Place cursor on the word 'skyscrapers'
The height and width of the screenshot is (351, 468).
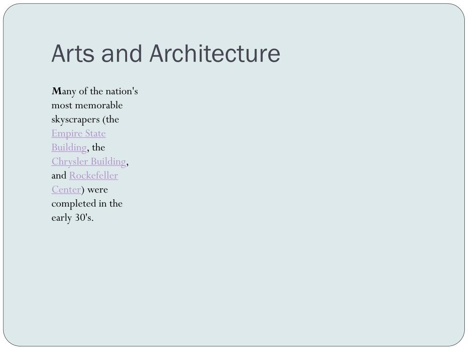(75, 119)
